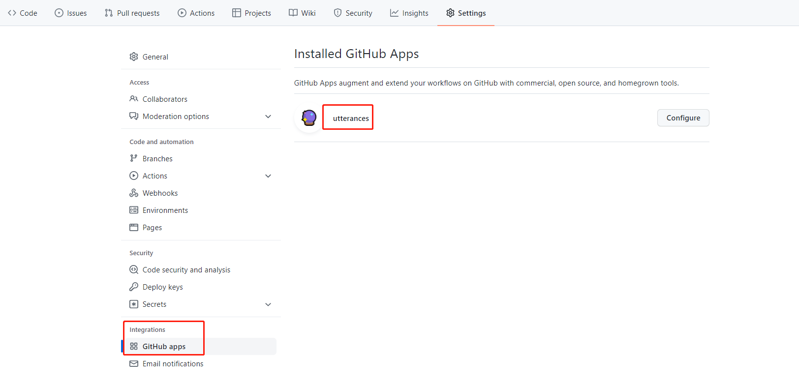The height and width of the screenshot is (385, 799).
Task: Switch to the Wiki tab
Action: pos(303,13)
